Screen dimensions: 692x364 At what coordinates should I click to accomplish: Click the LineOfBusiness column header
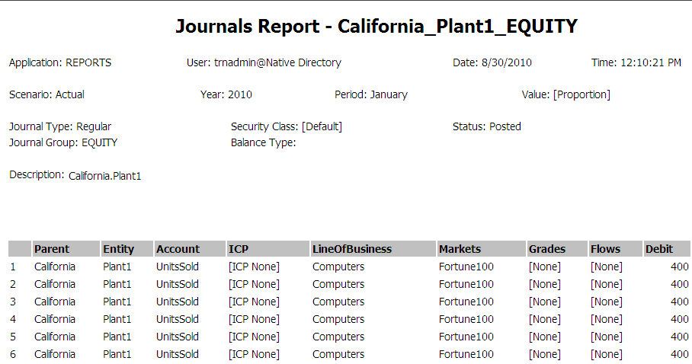point(352,249)
